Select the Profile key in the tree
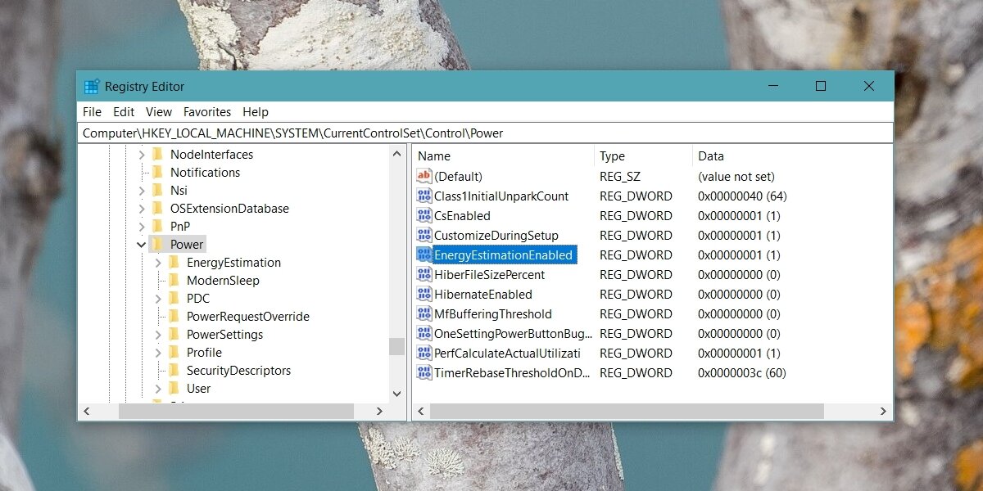Viewport: 983px width, 491px height. 204,353
